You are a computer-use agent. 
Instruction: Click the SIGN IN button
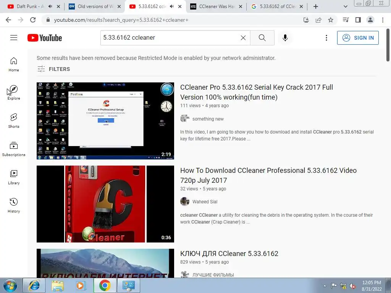358,38
